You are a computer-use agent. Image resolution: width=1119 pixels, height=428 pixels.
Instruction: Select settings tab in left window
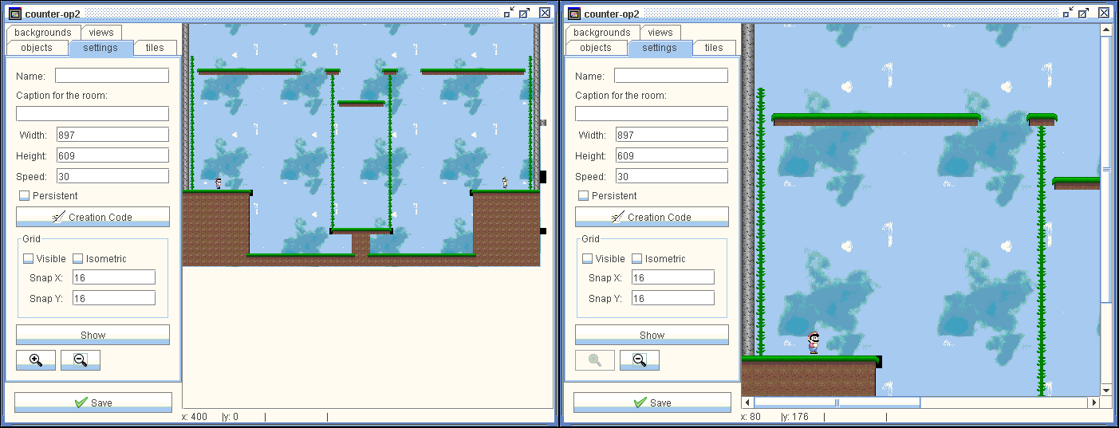point(100,48)
